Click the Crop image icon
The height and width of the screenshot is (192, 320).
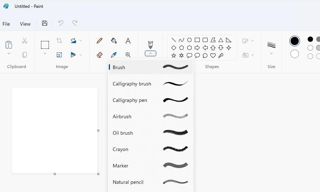tap(59, 41)
